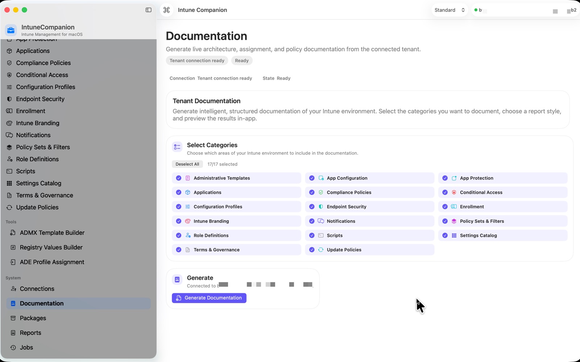The height and width of the screenshot is (362, 580).
Task: Select the Intune Branding sidebar icon
Action: [x=9, y=123]
